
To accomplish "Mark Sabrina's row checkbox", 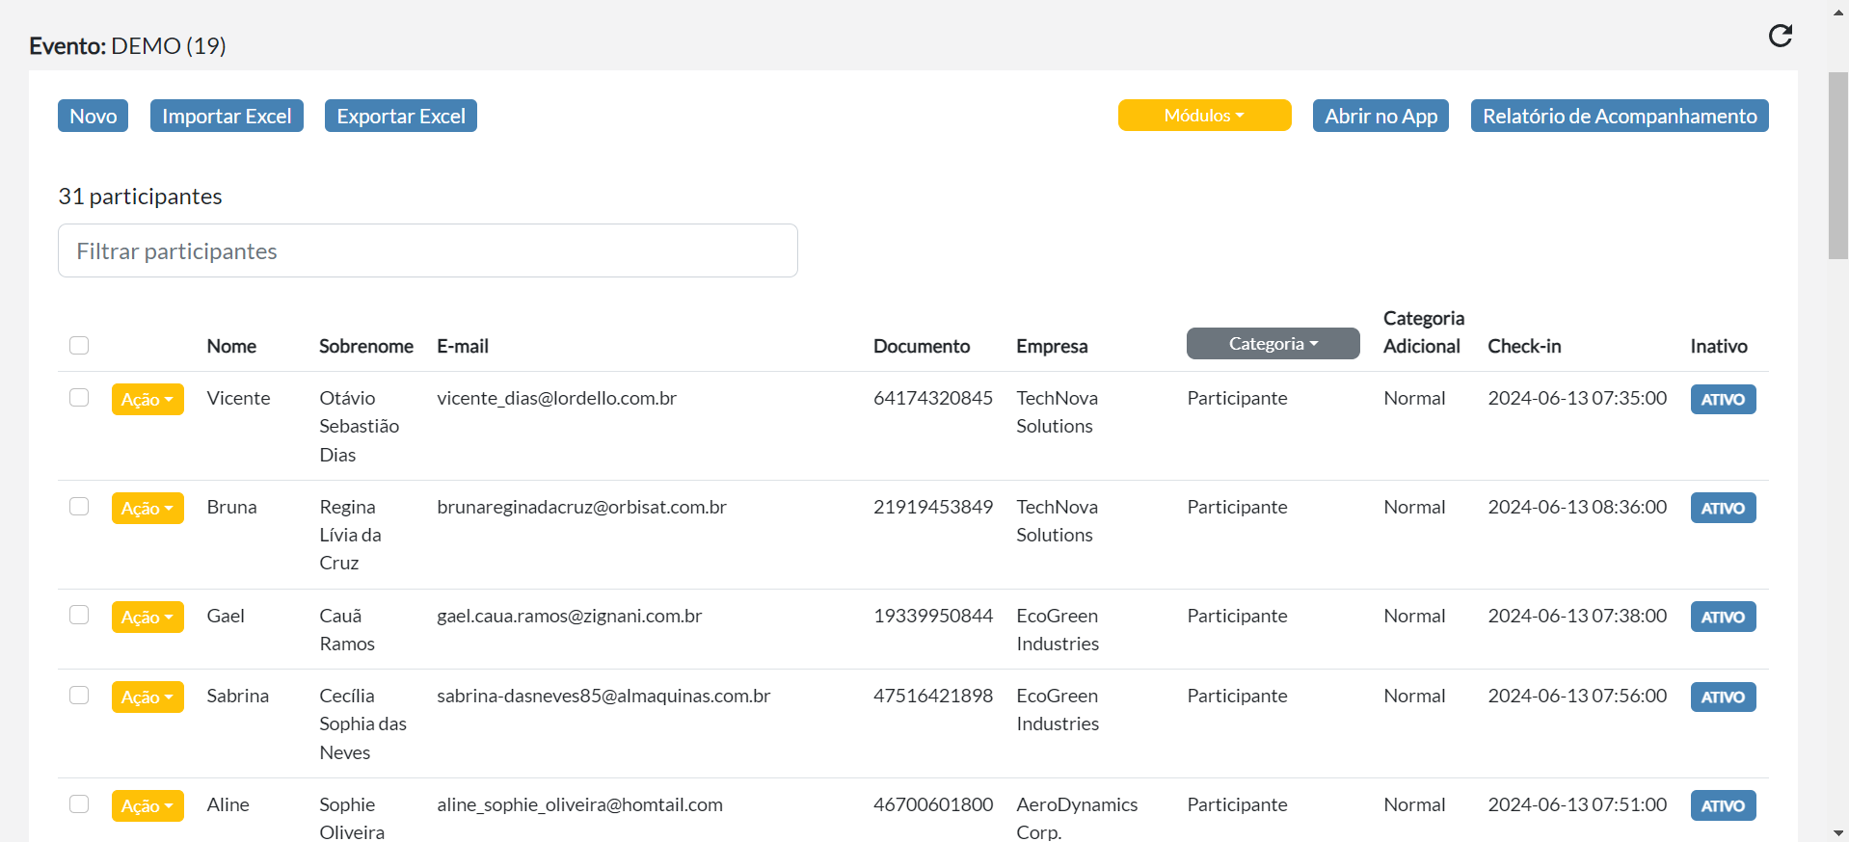I will click(x=79, y=695).
